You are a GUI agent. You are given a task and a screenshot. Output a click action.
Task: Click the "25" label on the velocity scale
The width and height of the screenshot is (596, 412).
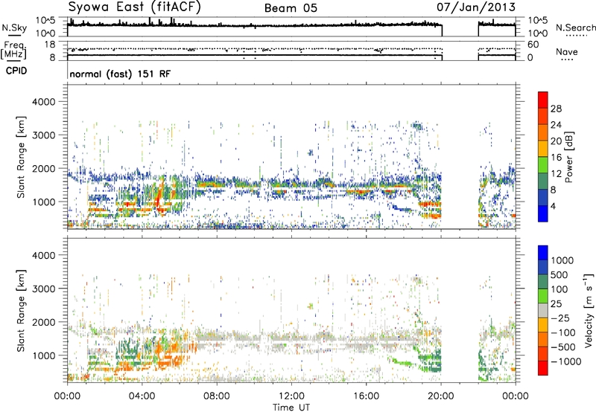click(556, 304)
